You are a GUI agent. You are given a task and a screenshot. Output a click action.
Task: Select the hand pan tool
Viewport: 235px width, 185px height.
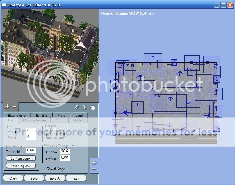click(x=93, y=107)
